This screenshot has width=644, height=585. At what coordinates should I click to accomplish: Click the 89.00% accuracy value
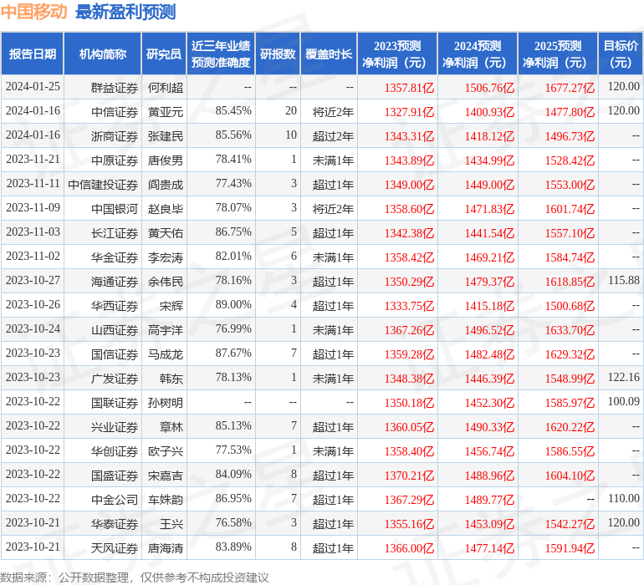click(233, 304)
